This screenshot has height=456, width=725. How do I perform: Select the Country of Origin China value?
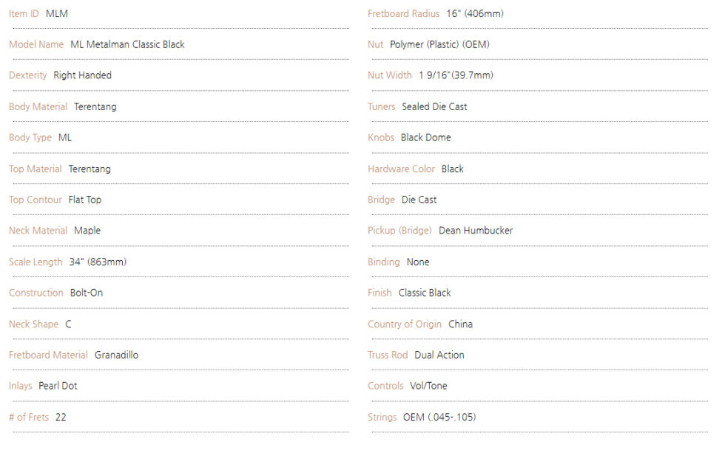460,324
